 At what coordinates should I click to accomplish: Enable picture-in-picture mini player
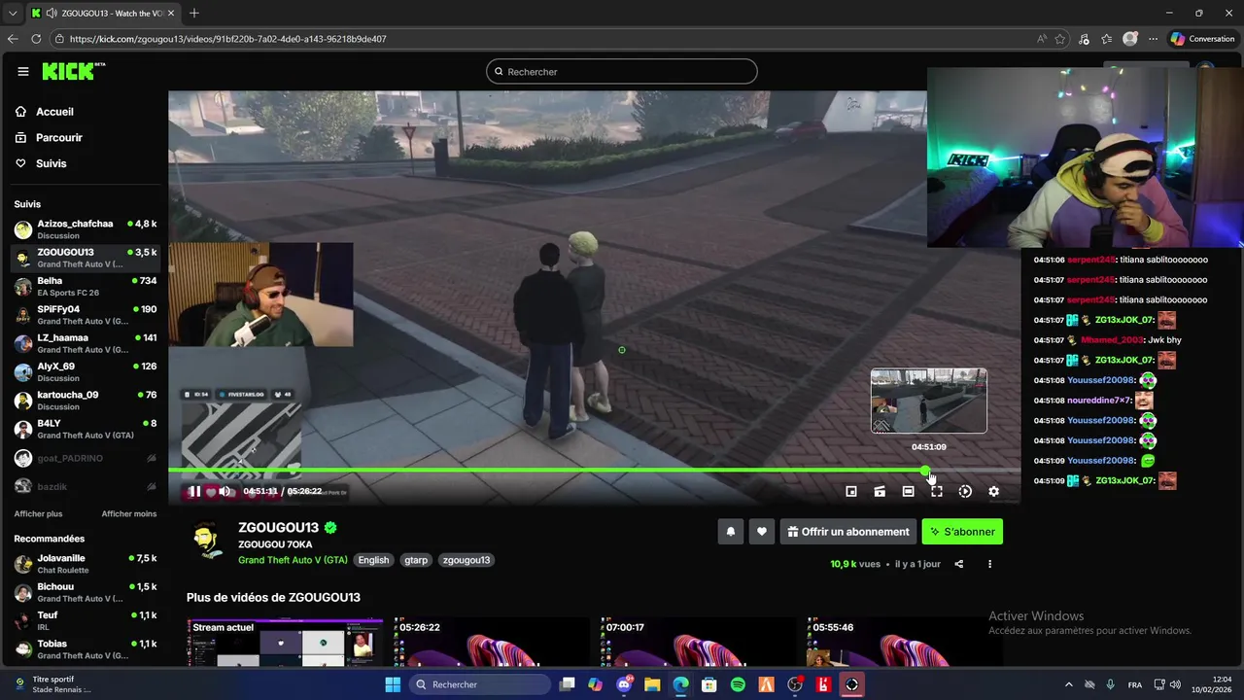pos(851,492)
